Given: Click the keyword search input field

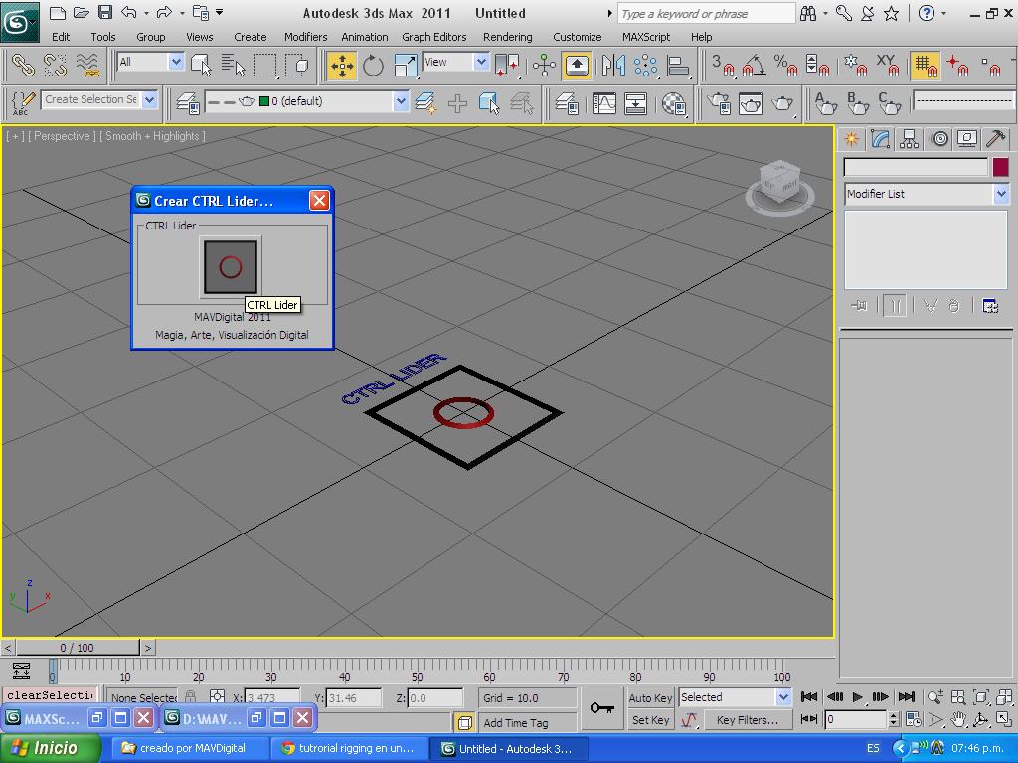Looking at the screenshot, I should tap(707, 13).
